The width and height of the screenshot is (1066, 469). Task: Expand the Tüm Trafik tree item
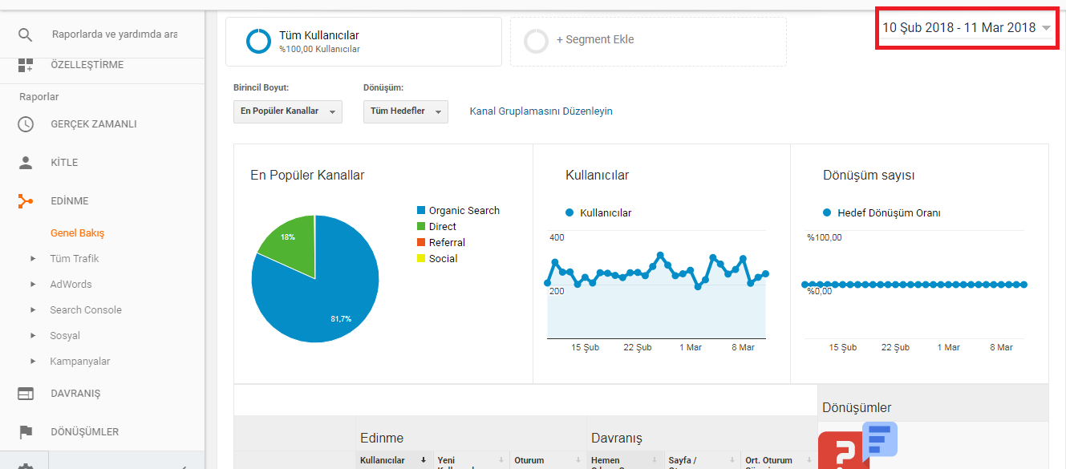[33, 259]
